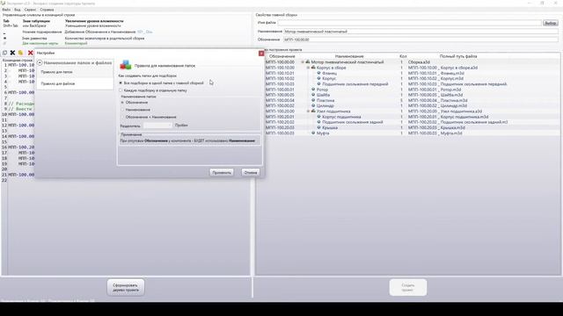This screenshot has width=563, height=316.
Task: Click the Отмена button
Action: tap(250, 172)
